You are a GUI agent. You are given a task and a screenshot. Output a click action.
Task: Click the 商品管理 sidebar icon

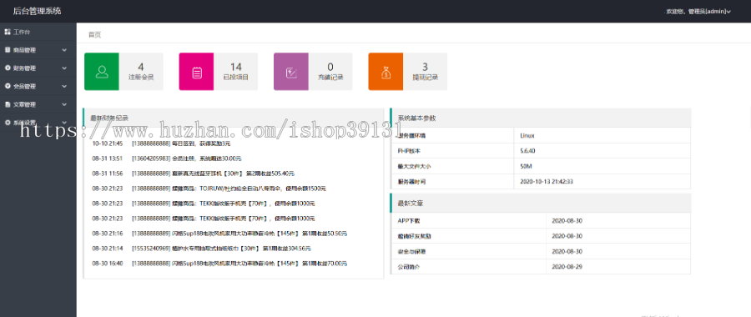(8, 50)
